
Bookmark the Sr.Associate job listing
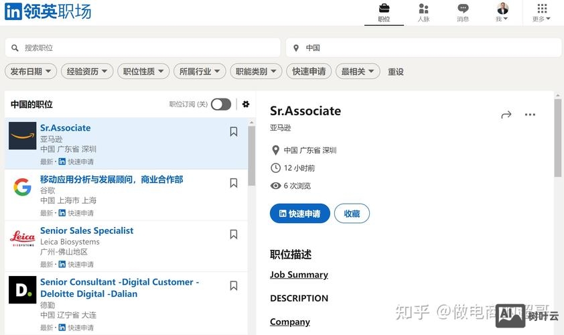[234, 132]
